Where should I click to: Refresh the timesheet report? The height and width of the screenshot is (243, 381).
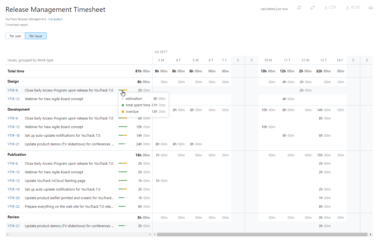click(299, 8)
